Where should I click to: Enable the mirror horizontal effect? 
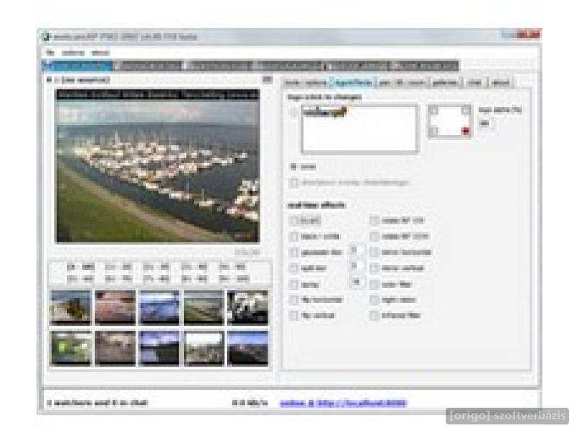click(374, 252)
